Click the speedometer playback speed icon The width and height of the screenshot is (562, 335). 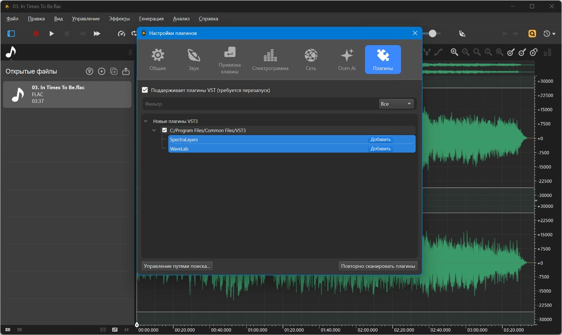click(122, 34)
